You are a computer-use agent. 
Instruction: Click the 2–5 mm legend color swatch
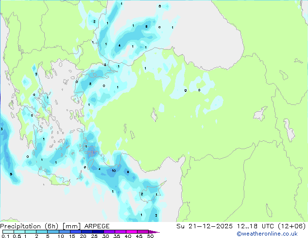tap(42, 232)
